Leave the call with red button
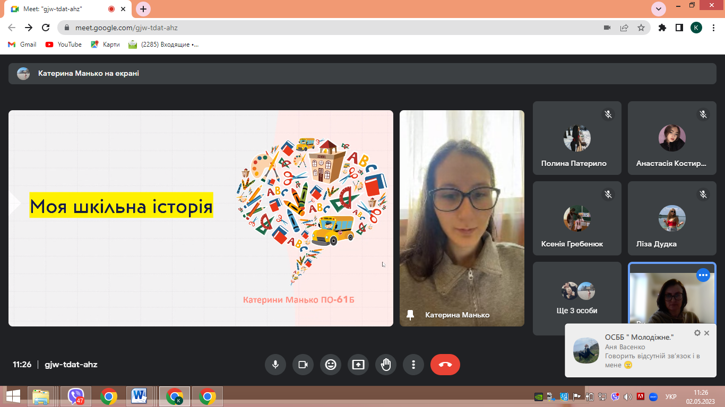Image resolution: width=725 pixels, height=407 pixels. tap(445, 365)
